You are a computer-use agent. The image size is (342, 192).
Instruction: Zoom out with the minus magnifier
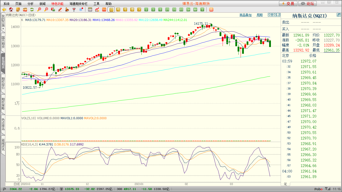(46, 9)
